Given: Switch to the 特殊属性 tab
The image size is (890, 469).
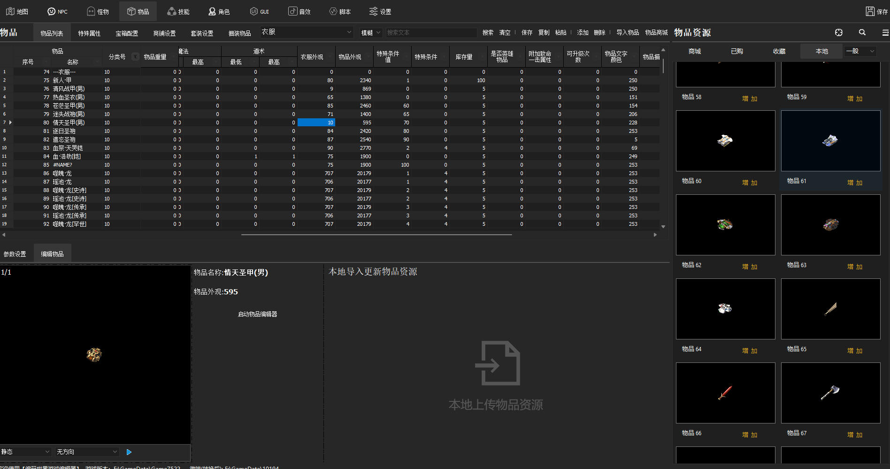Looking at the screenshot, I should (x=89, y=33).
